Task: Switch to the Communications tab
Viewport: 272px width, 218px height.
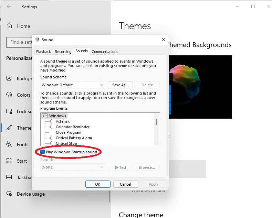Action: coord(105,52)
